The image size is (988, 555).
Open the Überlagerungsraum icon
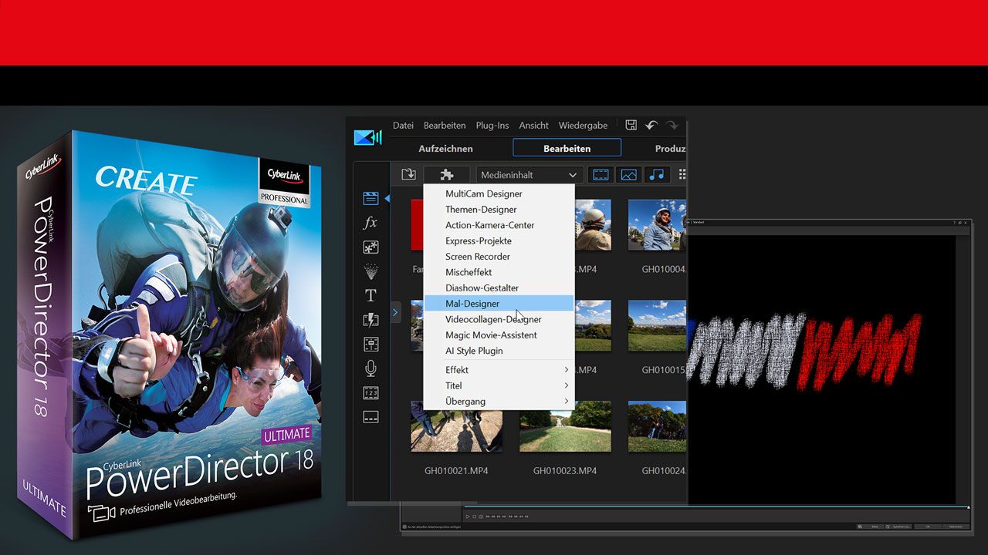(370, 247)
